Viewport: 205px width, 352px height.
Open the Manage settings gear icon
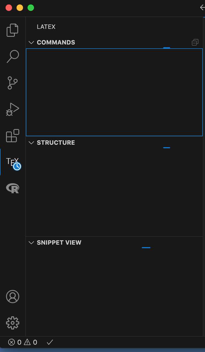[12, 323]
